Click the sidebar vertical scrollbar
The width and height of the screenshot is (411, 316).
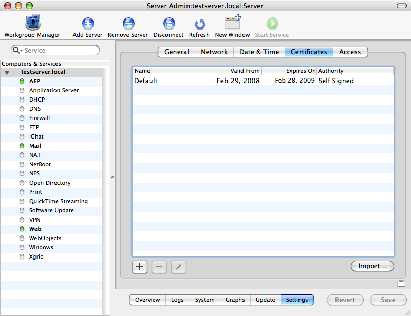106,191
